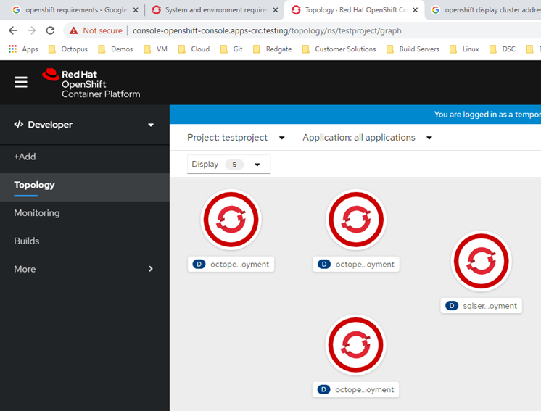Select the sqlser deployment node icon
This screenshot has height=411, width=541.
(481, 261)
